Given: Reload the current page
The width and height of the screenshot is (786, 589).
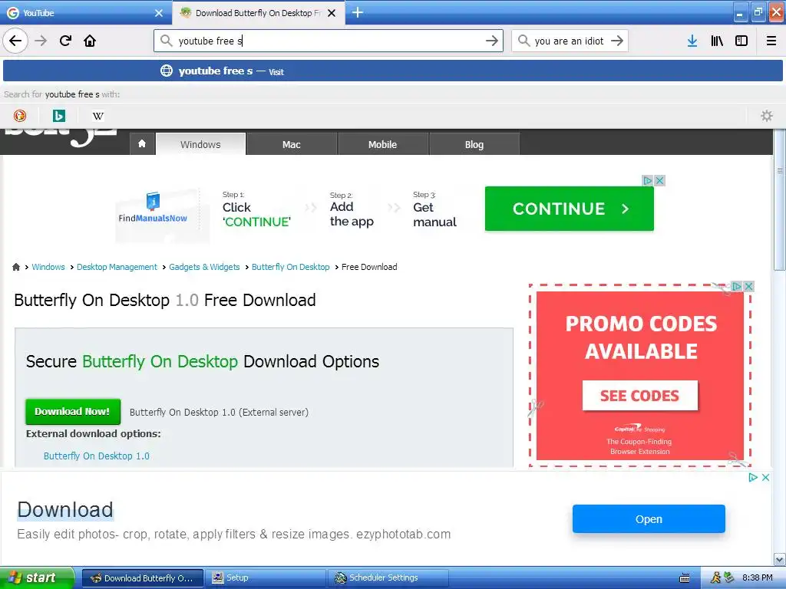Looking at the screenshot, I should (65, 41).
